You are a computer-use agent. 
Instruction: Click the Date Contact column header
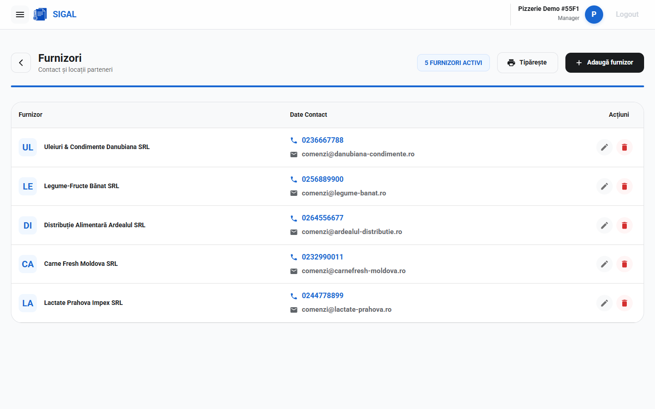click(308, 115)
